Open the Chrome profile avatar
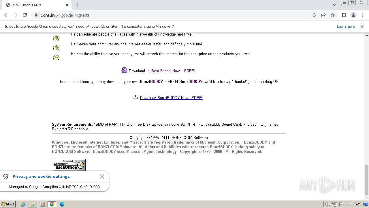 (x=353, y=15)
